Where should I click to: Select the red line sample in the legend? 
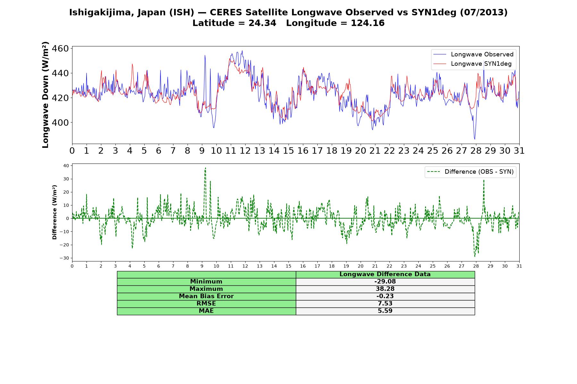(439, 64)
